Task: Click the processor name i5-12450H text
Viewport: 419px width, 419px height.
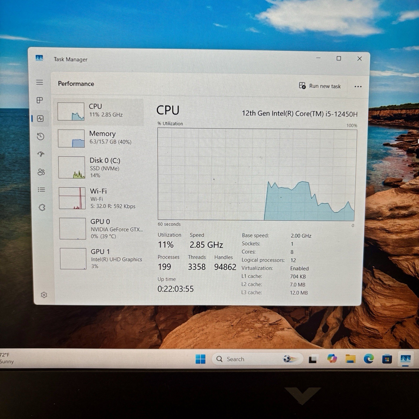Action: tap(300, 114)
